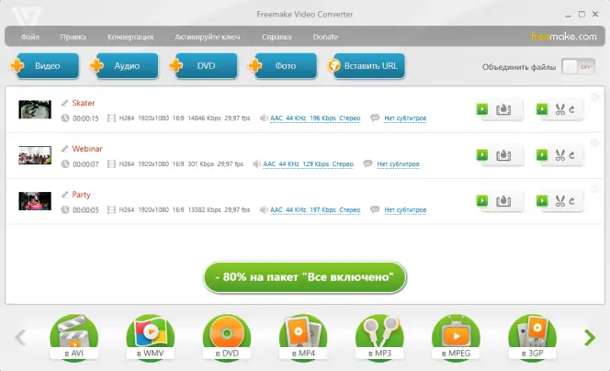
Task: Convert to 3GP format
Action: (x=533, y=338)
